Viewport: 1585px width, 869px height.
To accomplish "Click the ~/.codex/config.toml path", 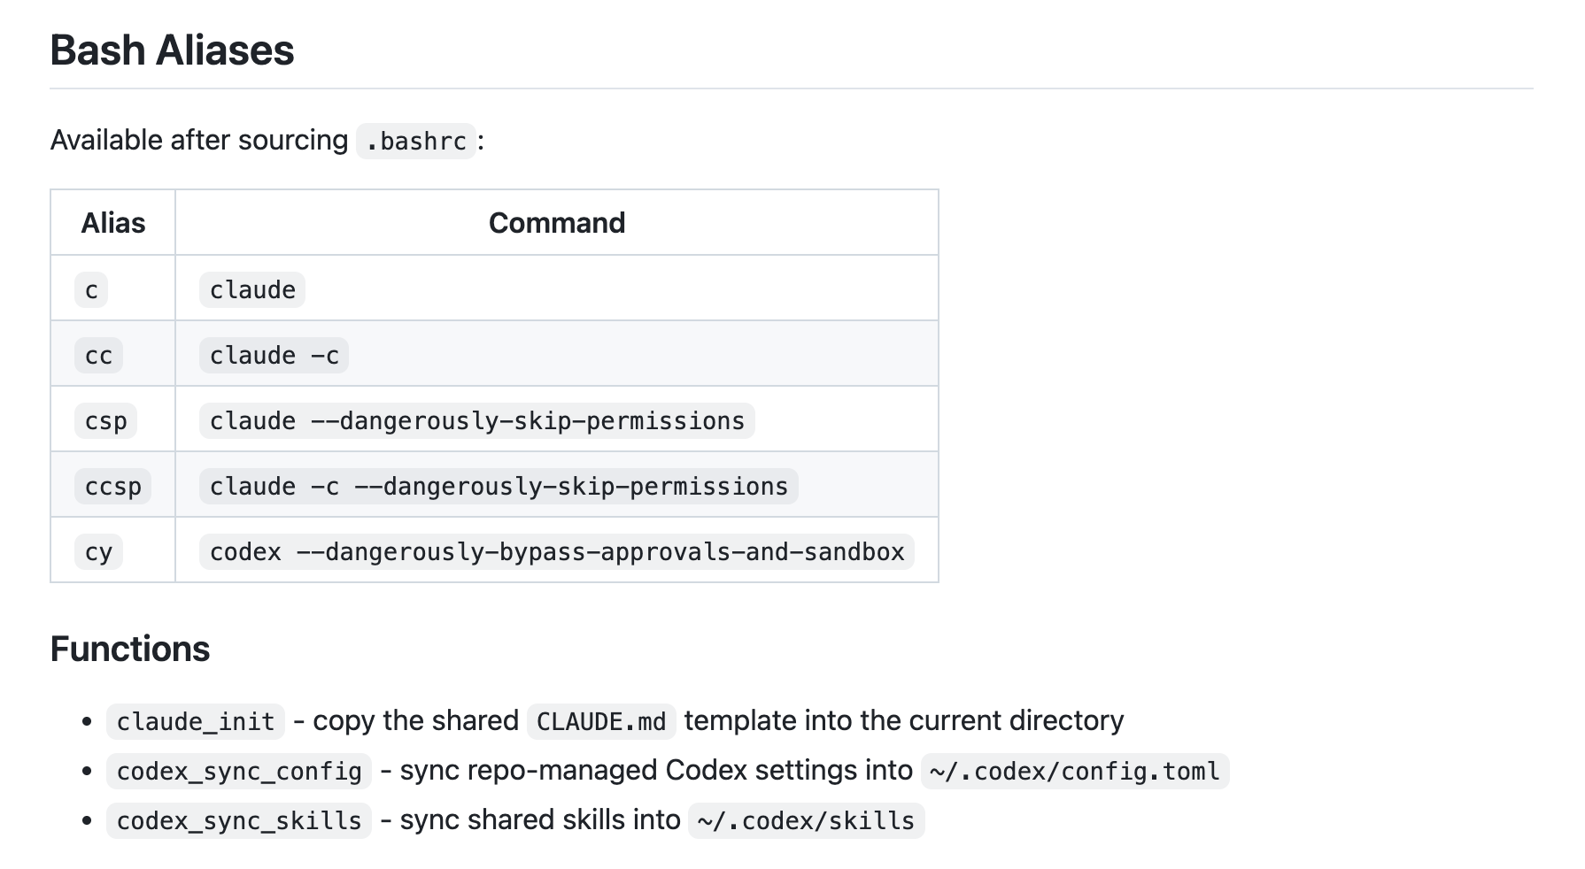I will 1075,771.
